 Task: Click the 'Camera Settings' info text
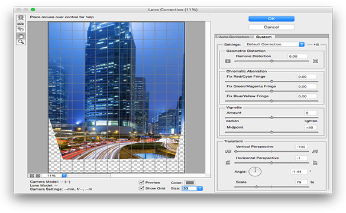(x=61, y=189)
